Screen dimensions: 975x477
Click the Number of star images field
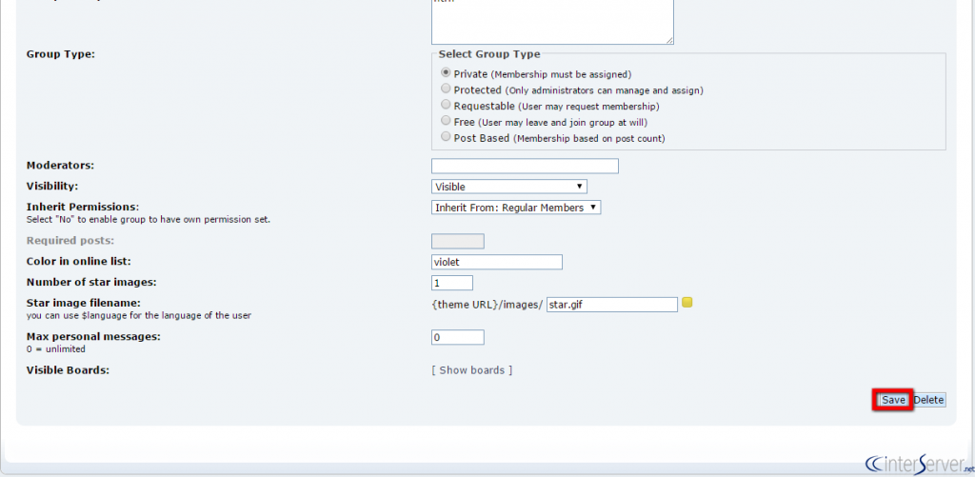click(452, 283)
